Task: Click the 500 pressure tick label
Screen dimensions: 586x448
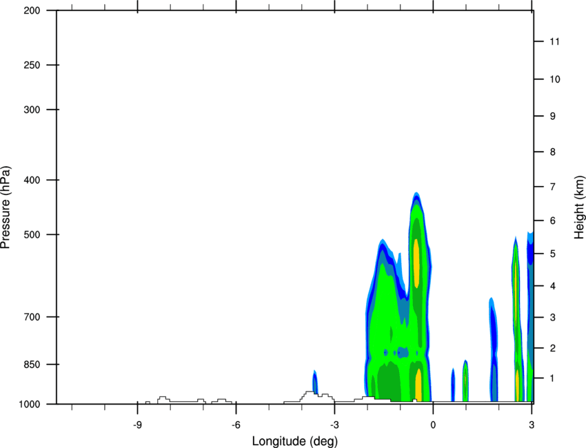Action: (x=32, y=234)
